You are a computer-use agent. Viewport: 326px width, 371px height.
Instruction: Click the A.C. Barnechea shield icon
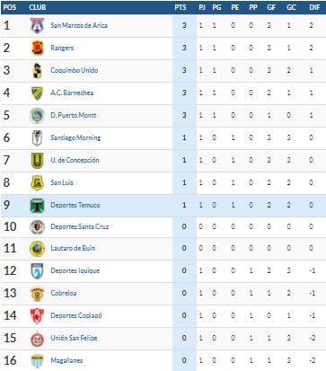pos(37,93)
